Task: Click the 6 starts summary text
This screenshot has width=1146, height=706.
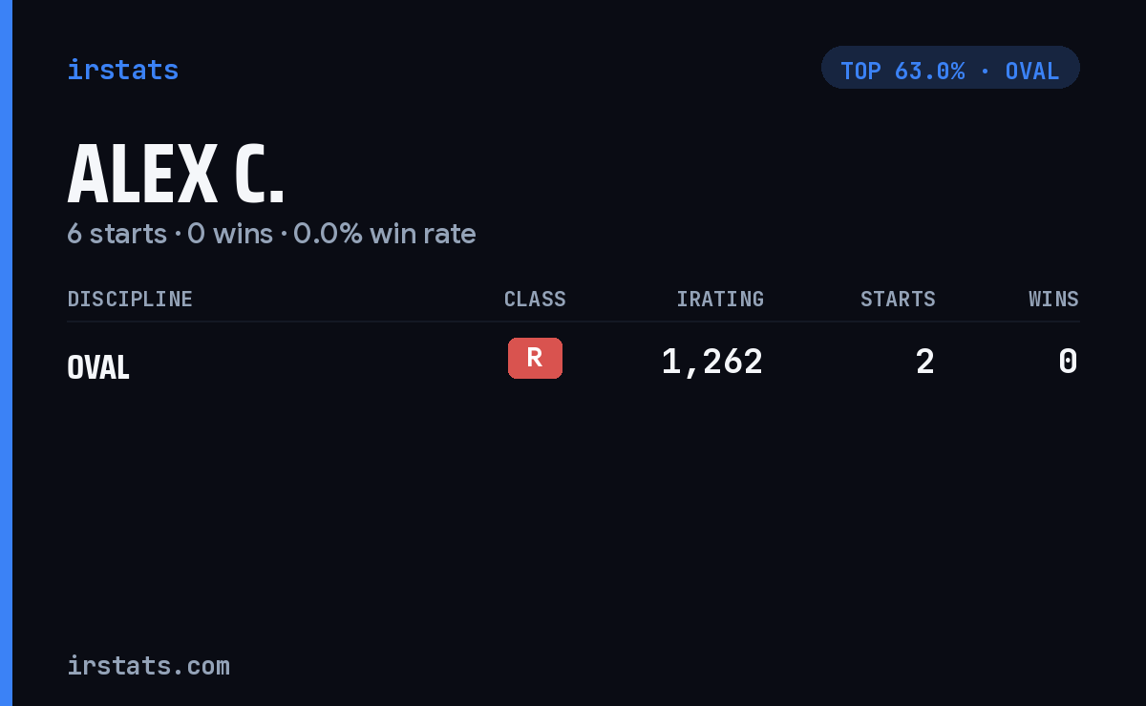Action: (x=117, y=234)
